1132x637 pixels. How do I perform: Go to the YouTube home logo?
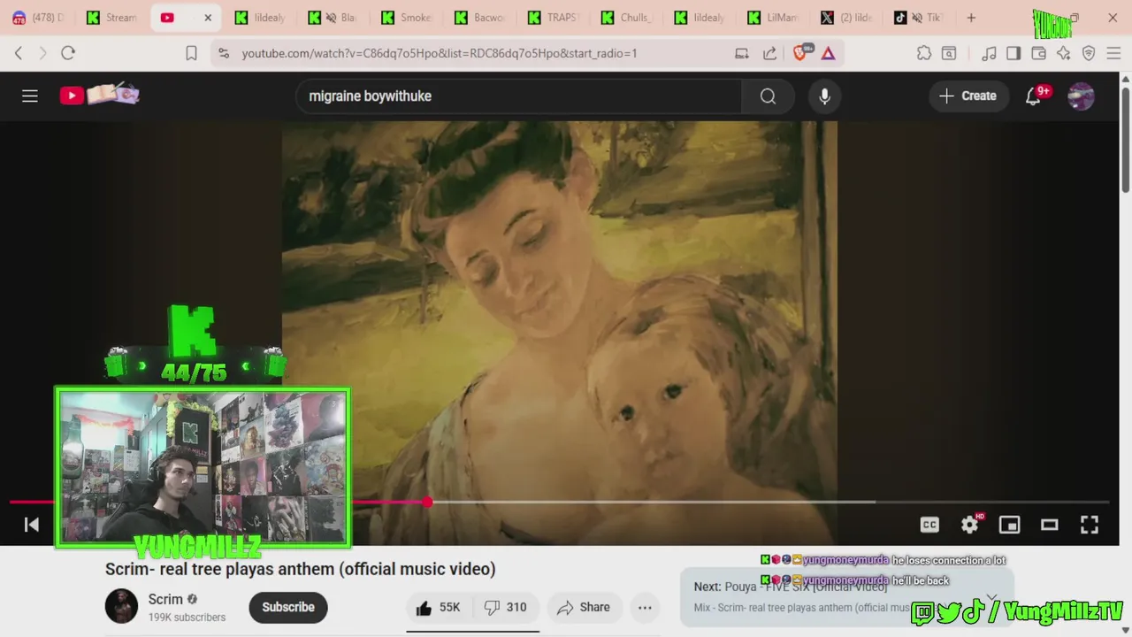[x=99, y=95]
